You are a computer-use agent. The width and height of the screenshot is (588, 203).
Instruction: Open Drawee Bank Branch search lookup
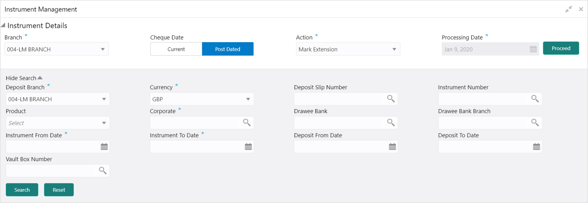pyautogui.click(x=535, y=123)
